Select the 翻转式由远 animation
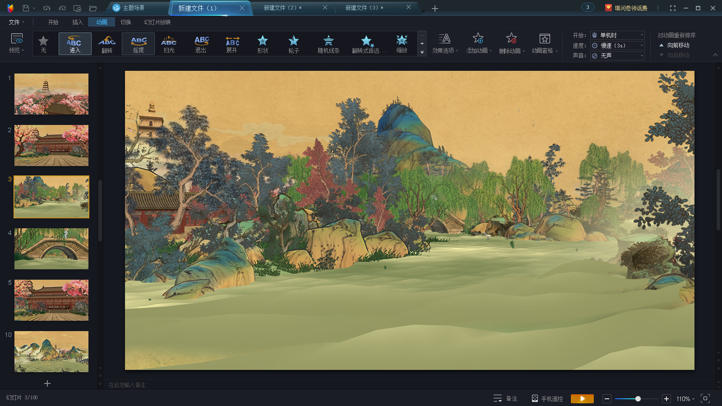Image resolution: width=722 pixels, height=406 pixels. pos(369,44)
